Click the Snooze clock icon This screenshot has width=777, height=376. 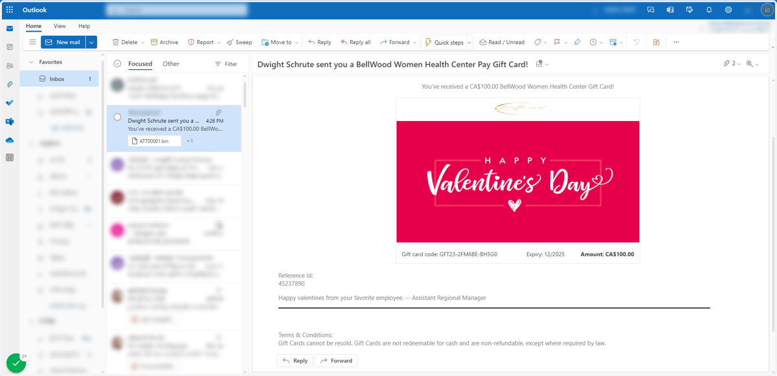[x=593, y=42]
